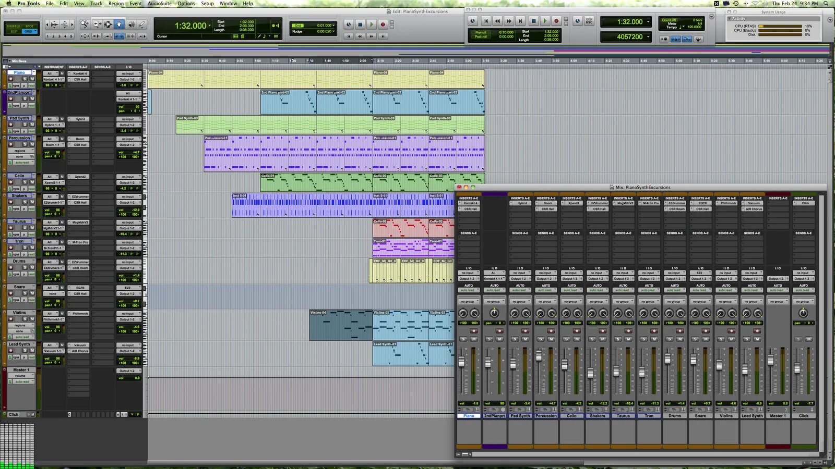The height and width of the screenshot is (469, 835).
Task: Click zoom preset button 3
Action: click(59, 36)
